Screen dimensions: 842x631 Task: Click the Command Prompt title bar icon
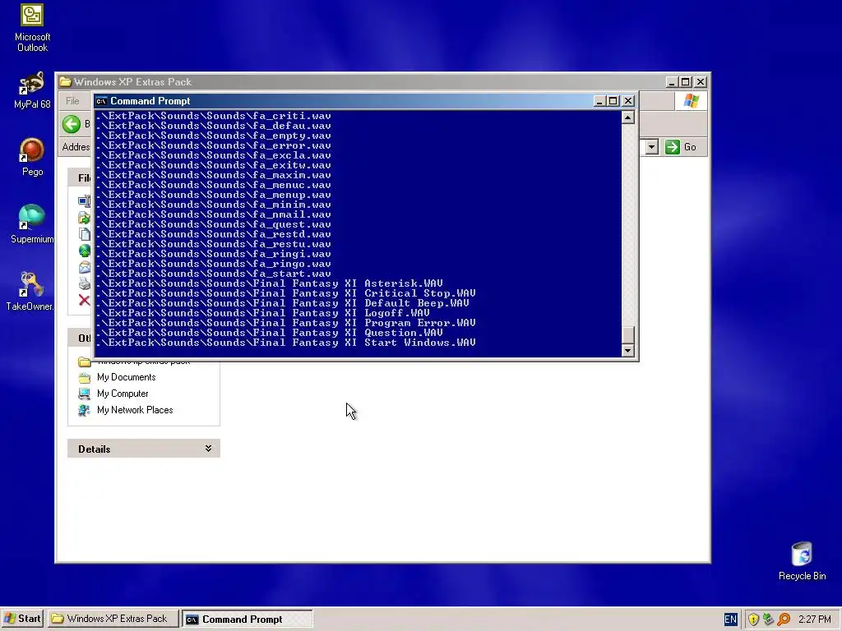[101, 101]
